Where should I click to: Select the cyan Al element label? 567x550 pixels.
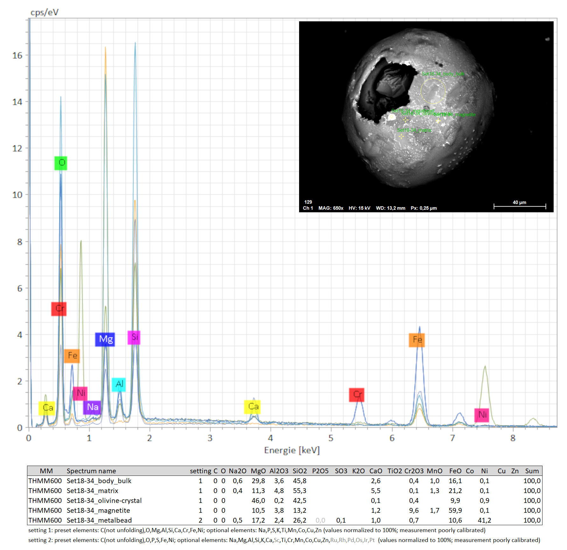pyautogui.click(x=119, y=384)
